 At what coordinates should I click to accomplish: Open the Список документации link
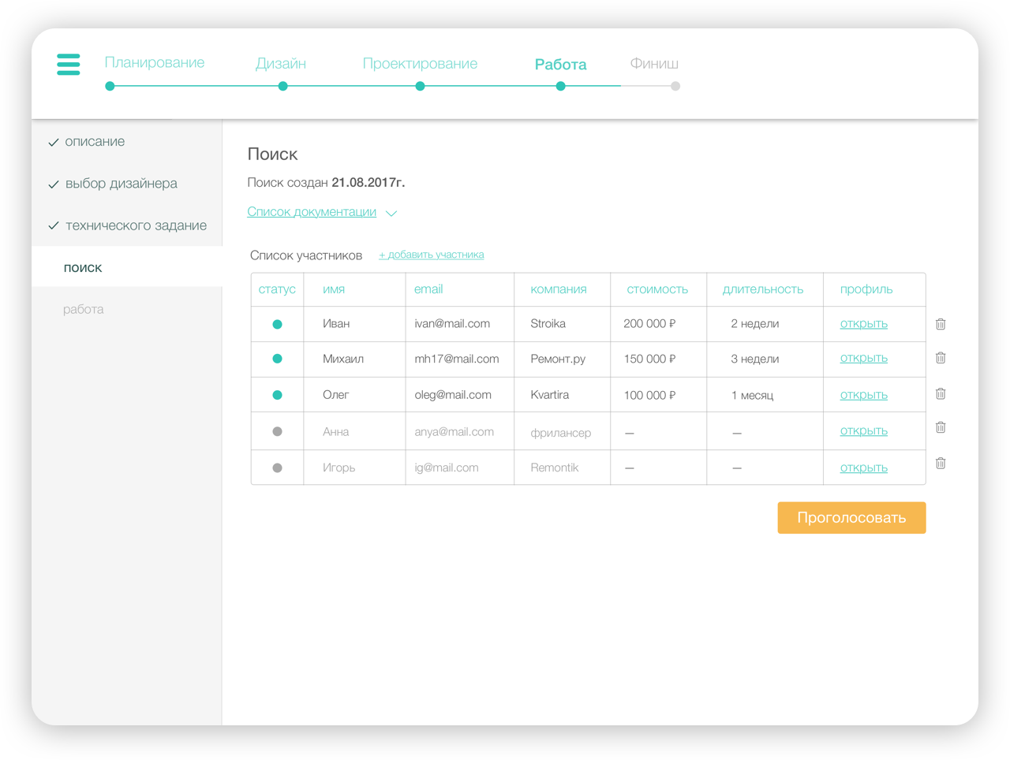click(x=312, y=212)
